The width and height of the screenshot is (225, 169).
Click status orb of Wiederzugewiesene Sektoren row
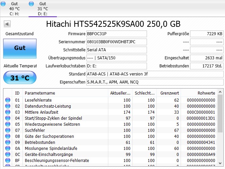point(8,124)
